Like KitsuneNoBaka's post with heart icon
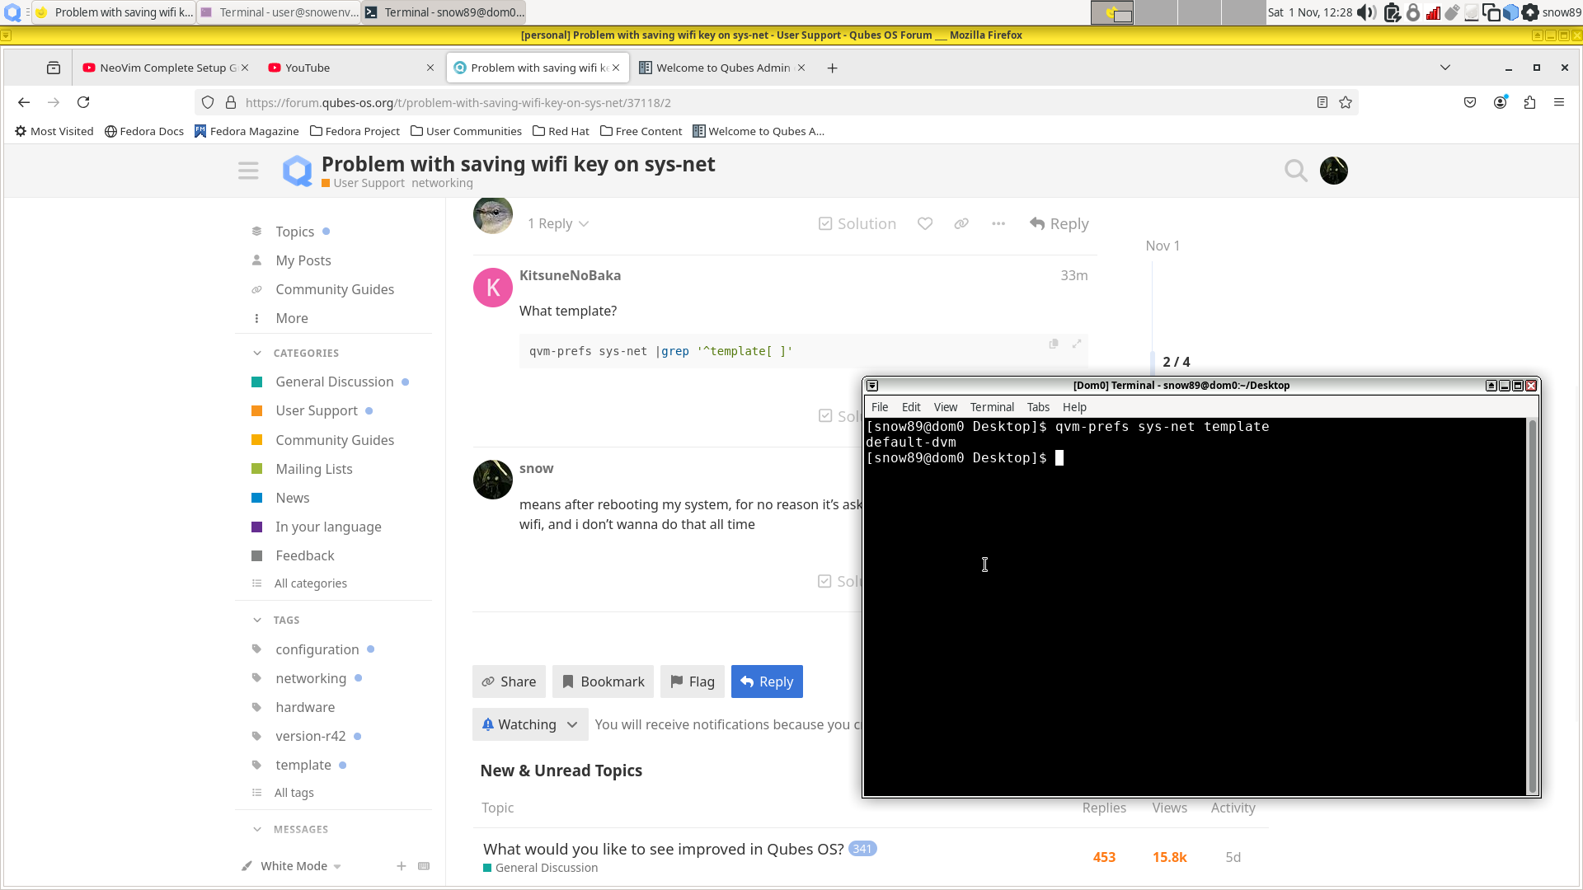Viewport: 1583px width, 890px height. pyautogui.click(x=925, y=224)
